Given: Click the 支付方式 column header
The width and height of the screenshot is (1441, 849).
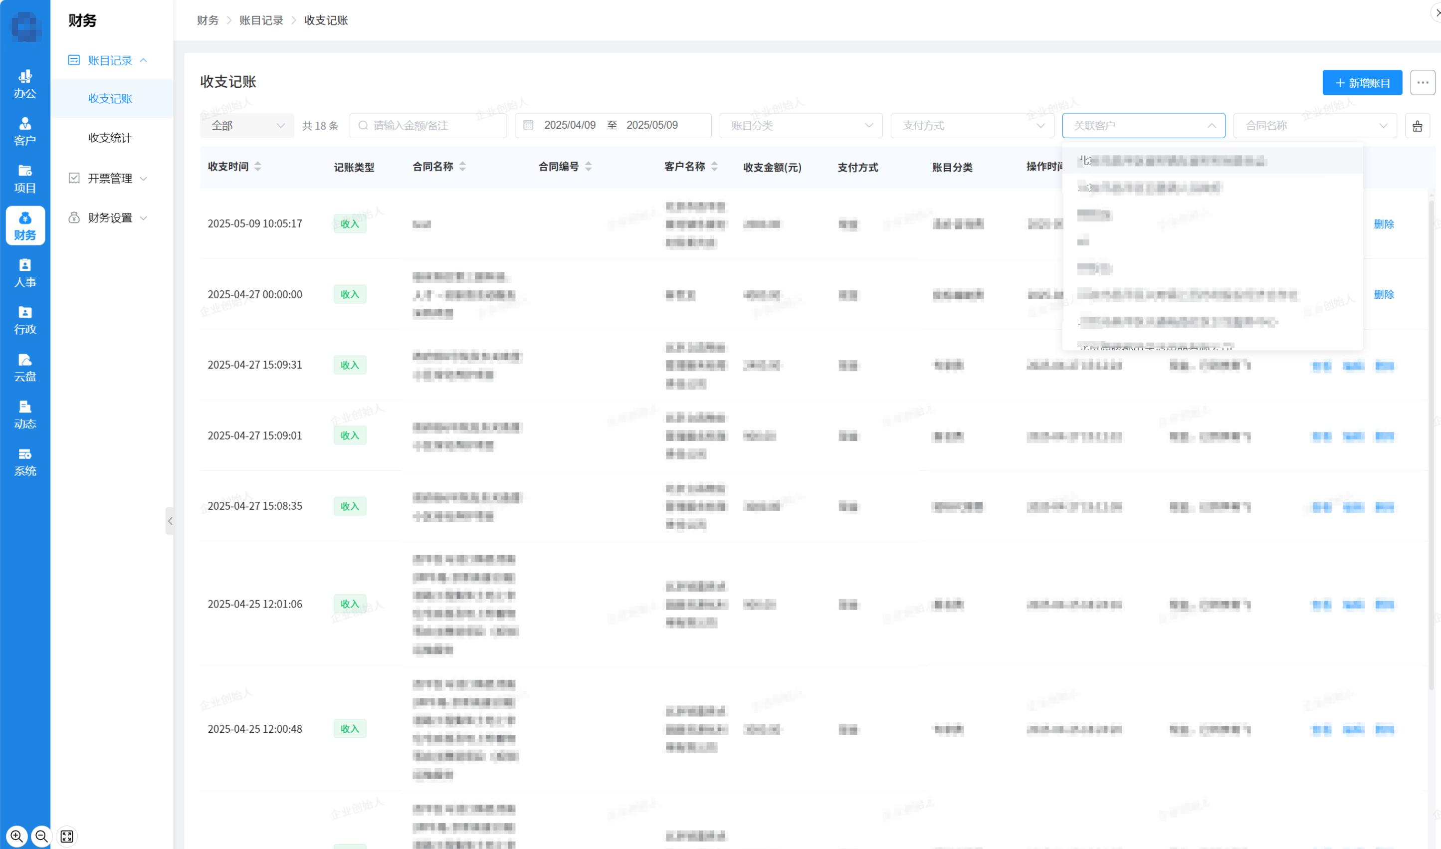Looking at the screenshot, I should point(857,168).
